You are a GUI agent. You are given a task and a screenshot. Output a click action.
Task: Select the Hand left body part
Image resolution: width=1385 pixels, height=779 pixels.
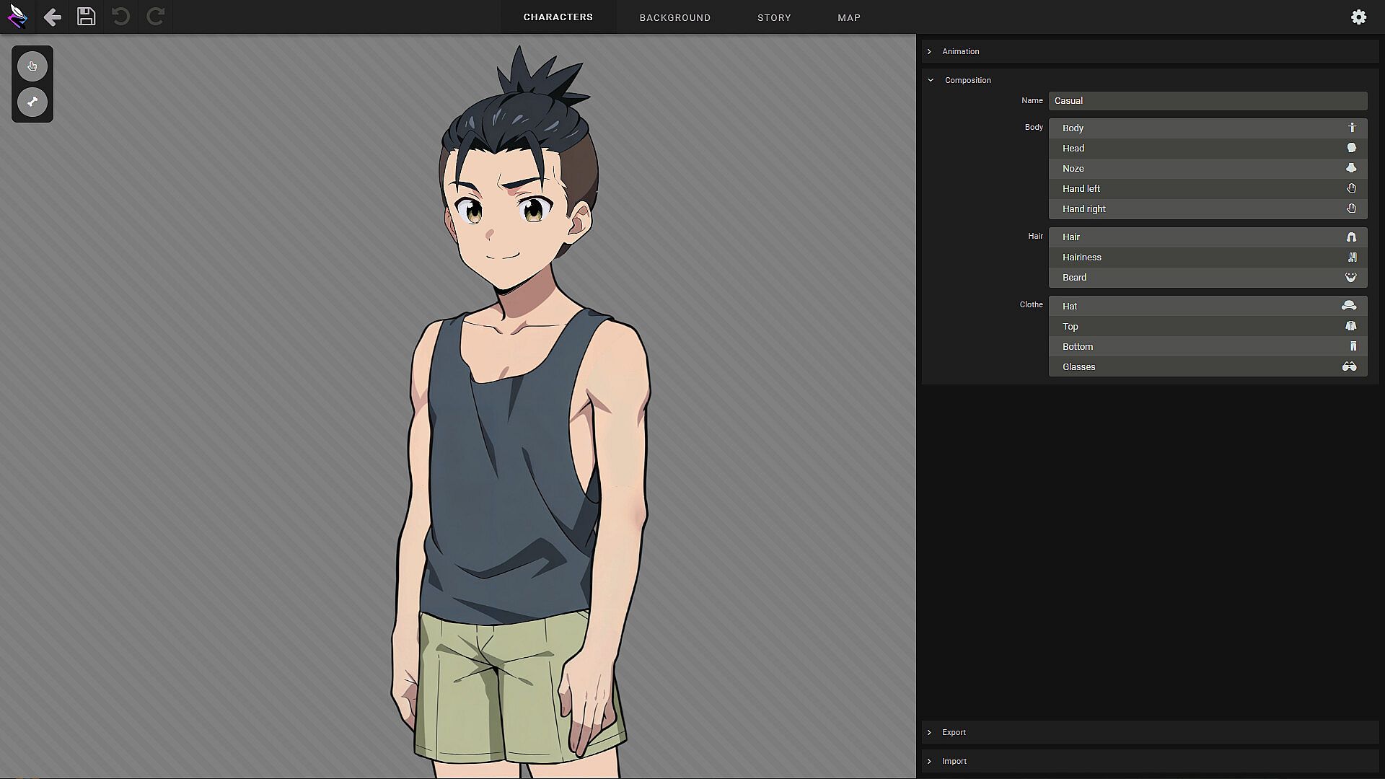(x=1081, y=188)
